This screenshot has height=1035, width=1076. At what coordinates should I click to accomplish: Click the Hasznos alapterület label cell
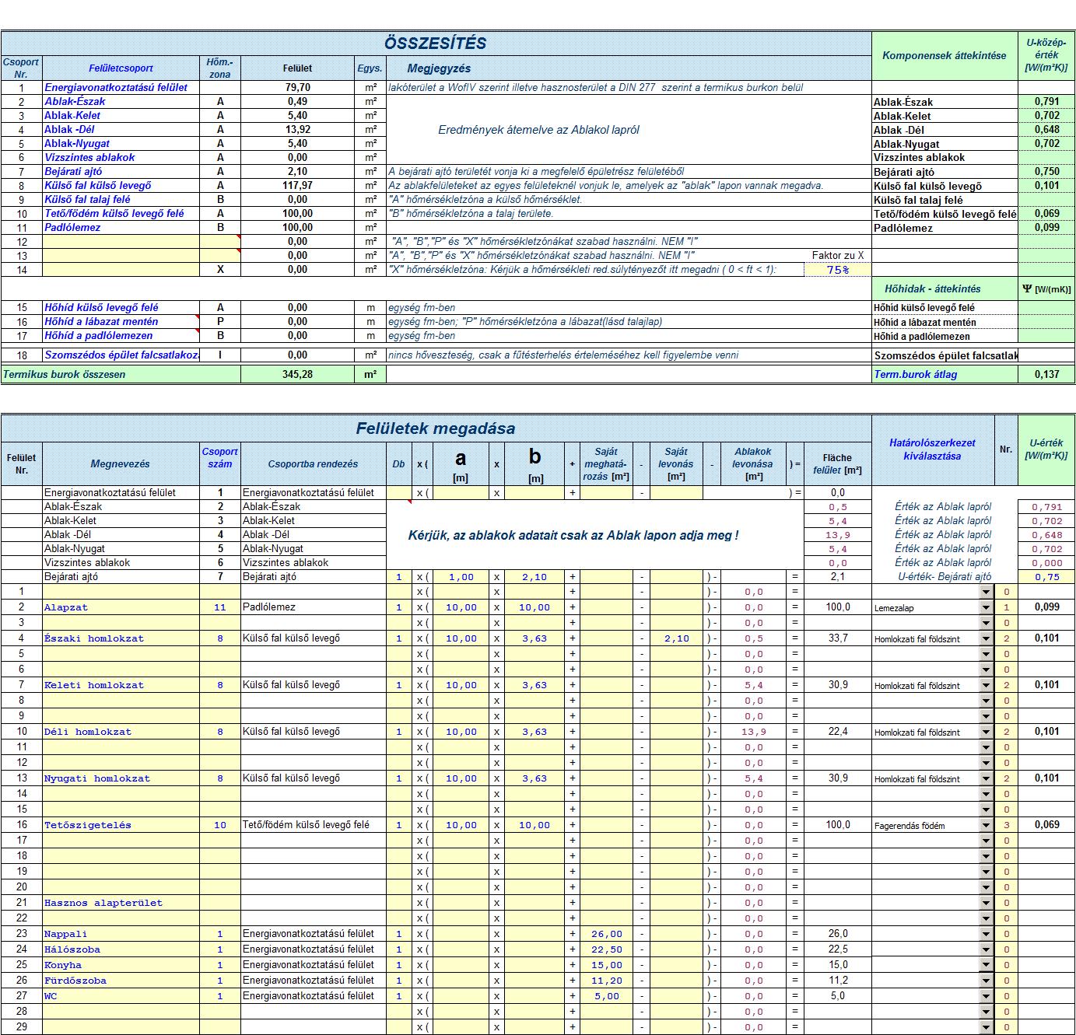tap(121, 903)
